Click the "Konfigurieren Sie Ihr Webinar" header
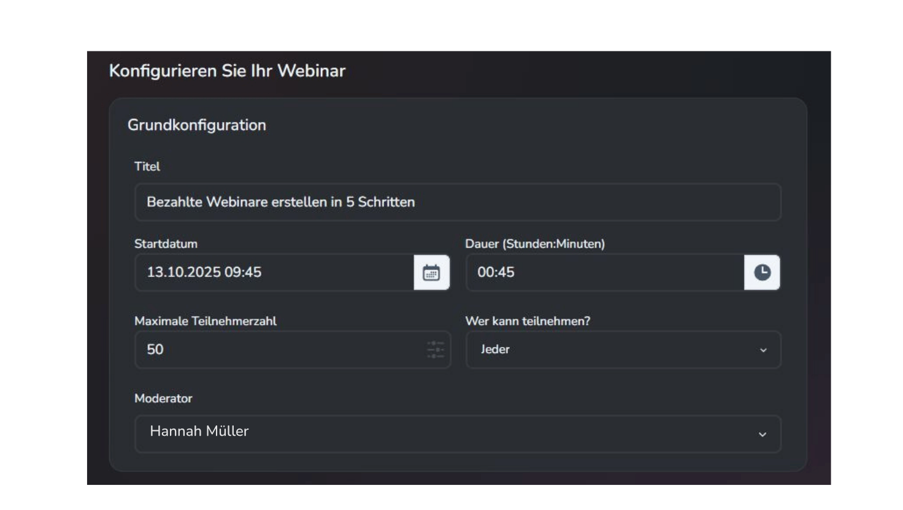Viewport: 903px width, 510px height. tap(228, 70)
